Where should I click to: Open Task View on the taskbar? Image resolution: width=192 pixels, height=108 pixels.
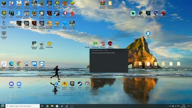(x=42, y=106)
